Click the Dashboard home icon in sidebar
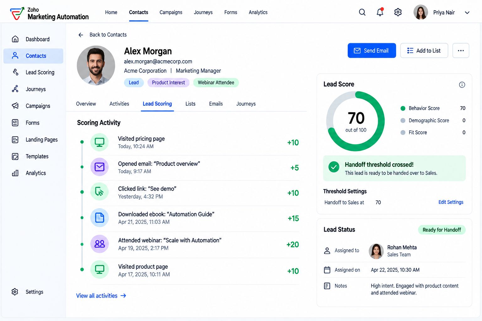Viewport: 482px width, 321px height. click(15, 39)
